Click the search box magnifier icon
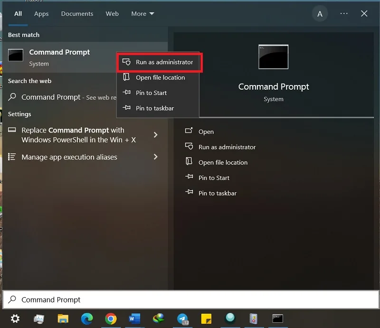 point(12,300)
